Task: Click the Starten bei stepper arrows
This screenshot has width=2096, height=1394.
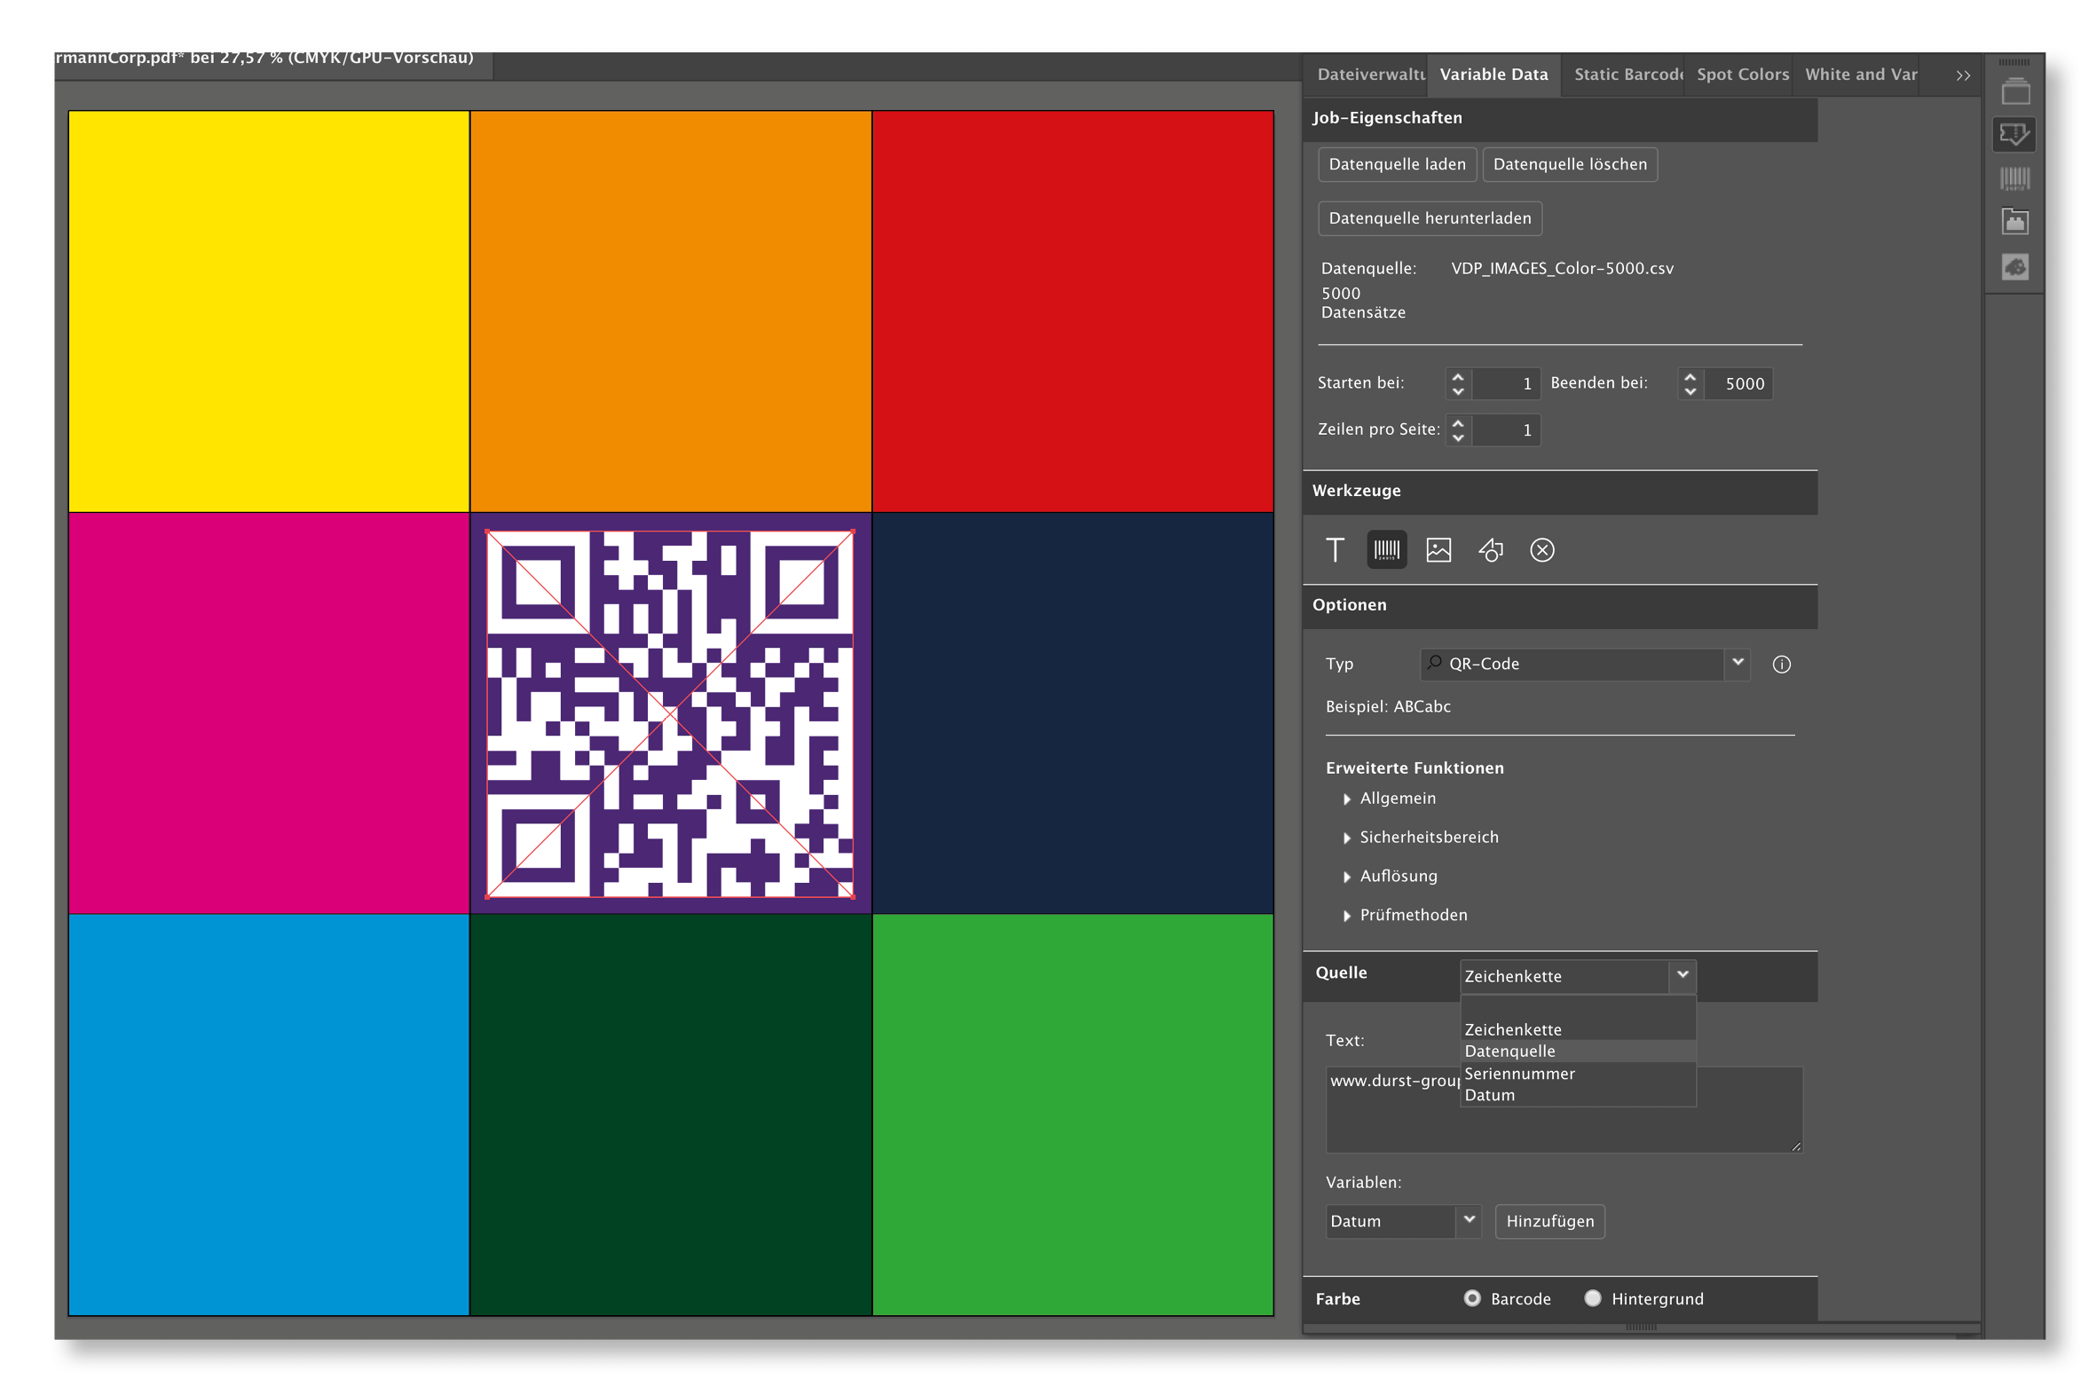Action: pos(1458,384)
